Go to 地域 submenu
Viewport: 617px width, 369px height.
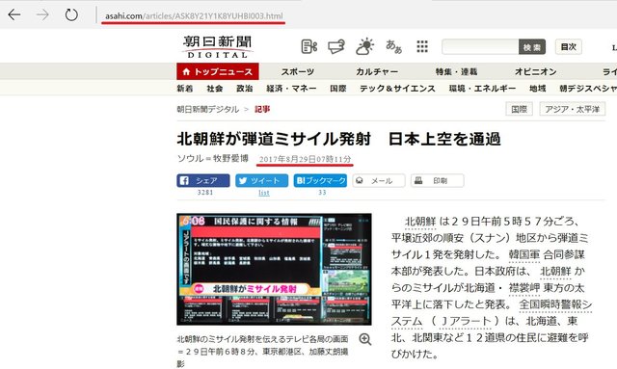click(x=538, y=89)
